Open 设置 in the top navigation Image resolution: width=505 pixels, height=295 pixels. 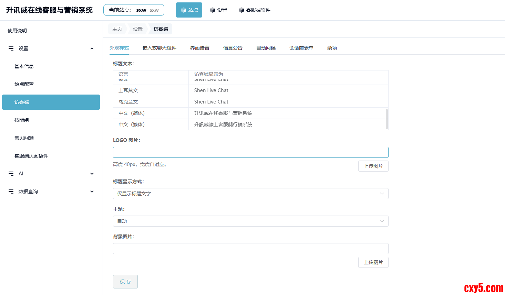(x=218, y=10)
